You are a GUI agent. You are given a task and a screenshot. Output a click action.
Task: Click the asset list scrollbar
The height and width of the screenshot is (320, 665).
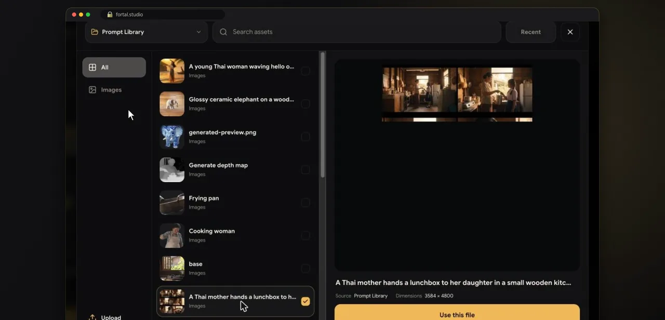click(x=323, y=114)
